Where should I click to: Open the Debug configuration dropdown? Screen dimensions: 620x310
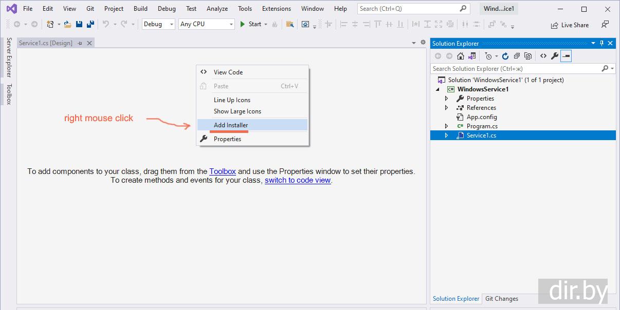pyautogui.click(x=158, y=24)
